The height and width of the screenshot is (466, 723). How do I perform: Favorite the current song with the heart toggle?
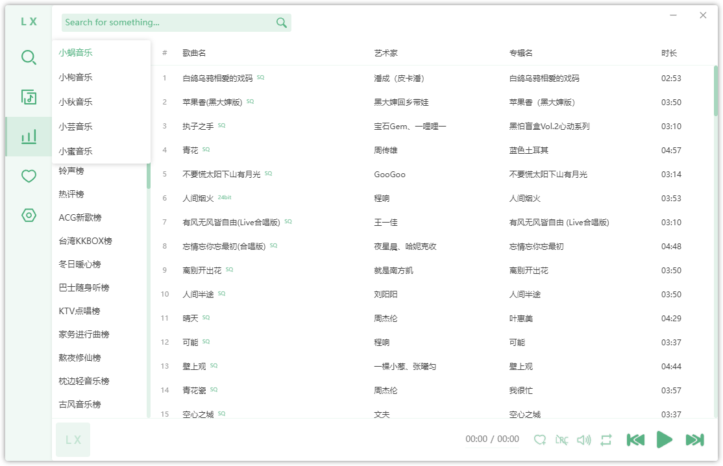[x=540, y=439]
